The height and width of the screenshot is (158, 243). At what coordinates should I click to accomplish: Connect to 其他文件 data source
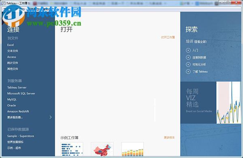coord(13,69)
